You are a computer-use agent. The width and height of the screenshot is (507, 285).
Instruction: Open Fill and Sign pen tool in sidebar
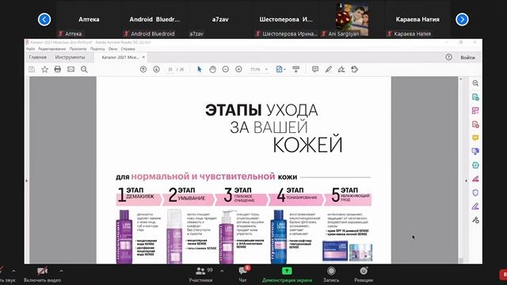click(x=475, y=206)
